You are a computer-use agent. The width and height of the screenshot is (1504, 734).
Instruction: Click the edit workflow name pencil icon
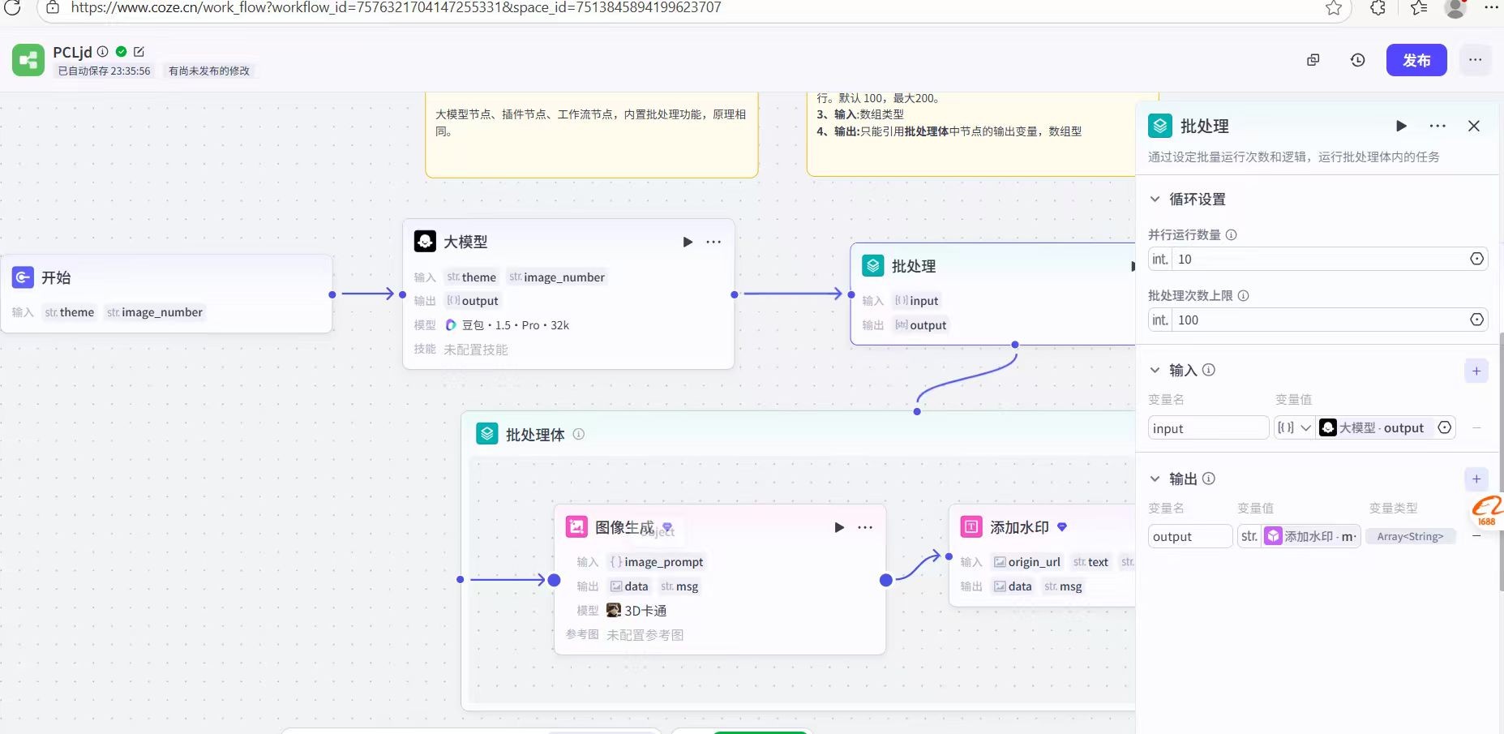click(x=139, y=52)
